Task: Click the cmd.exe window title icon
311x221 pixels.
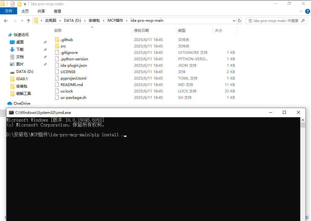Action: pyautogui.click(x=11, y=113)
